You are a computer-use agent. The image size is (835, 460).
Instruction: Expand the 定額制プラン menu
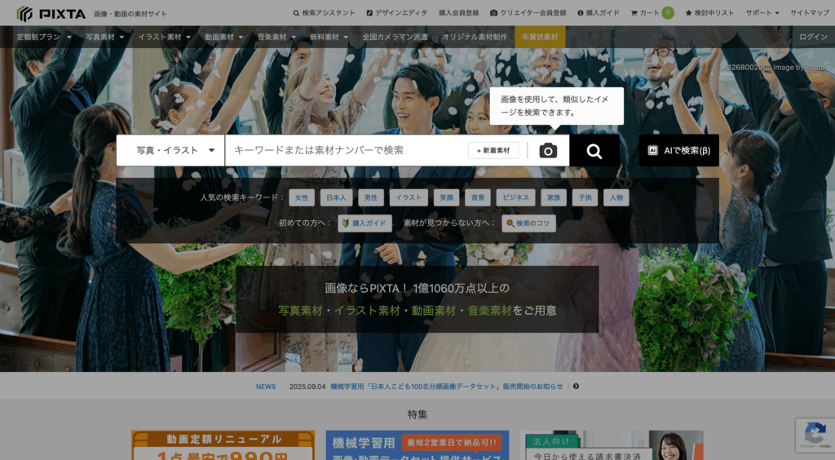(x=44, y=37)
